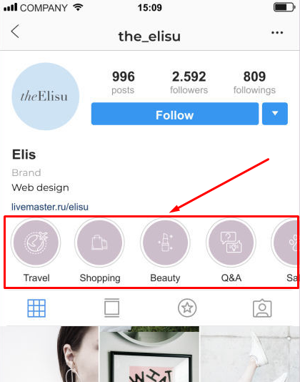Click the Follow button
The width and height of the screenshot is (300, 382).
[175, 114]
